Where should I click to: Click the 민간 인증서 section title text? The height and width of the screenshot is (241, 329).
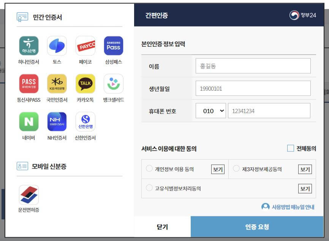(47, 17)
